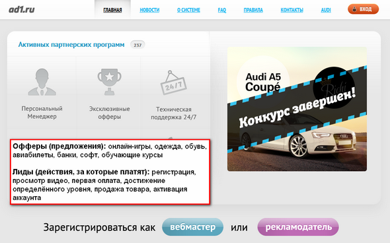Open the Audi A5 Coupé contest banner
The image size is (390, 243).
tap(297, 109)
